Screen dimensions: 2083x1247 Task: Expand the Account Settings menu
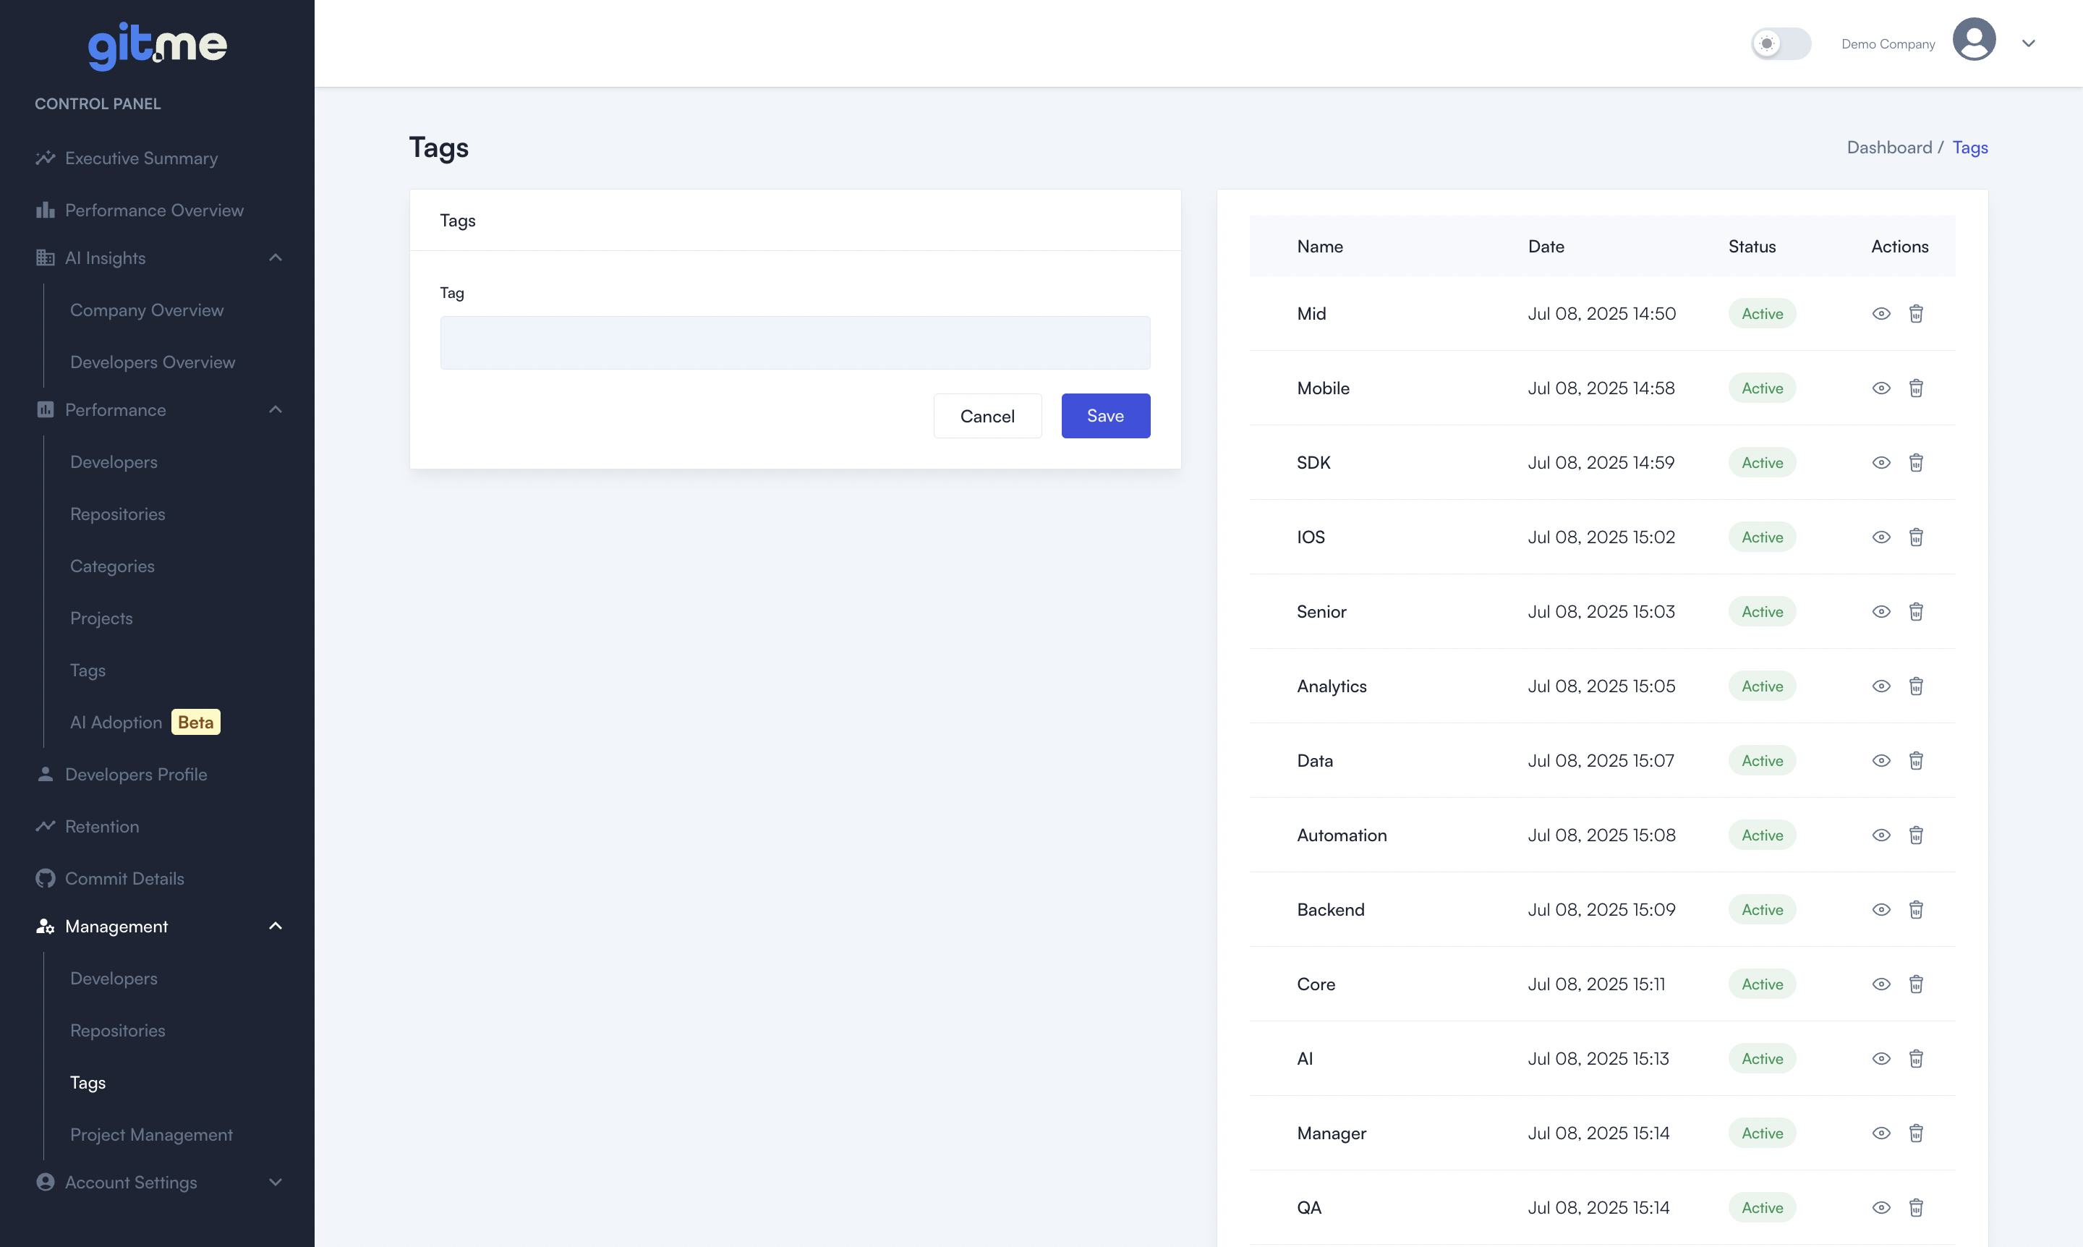(x=275, y=1183)
